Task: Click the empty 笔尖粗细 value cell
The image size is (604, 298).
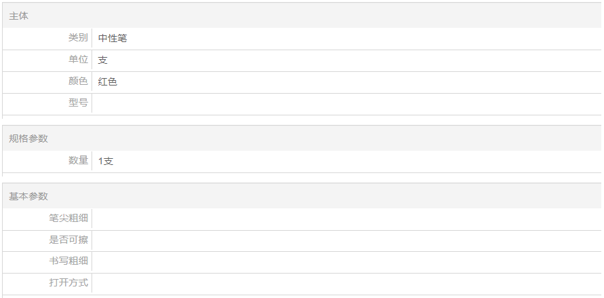Action: coord(346,219)
